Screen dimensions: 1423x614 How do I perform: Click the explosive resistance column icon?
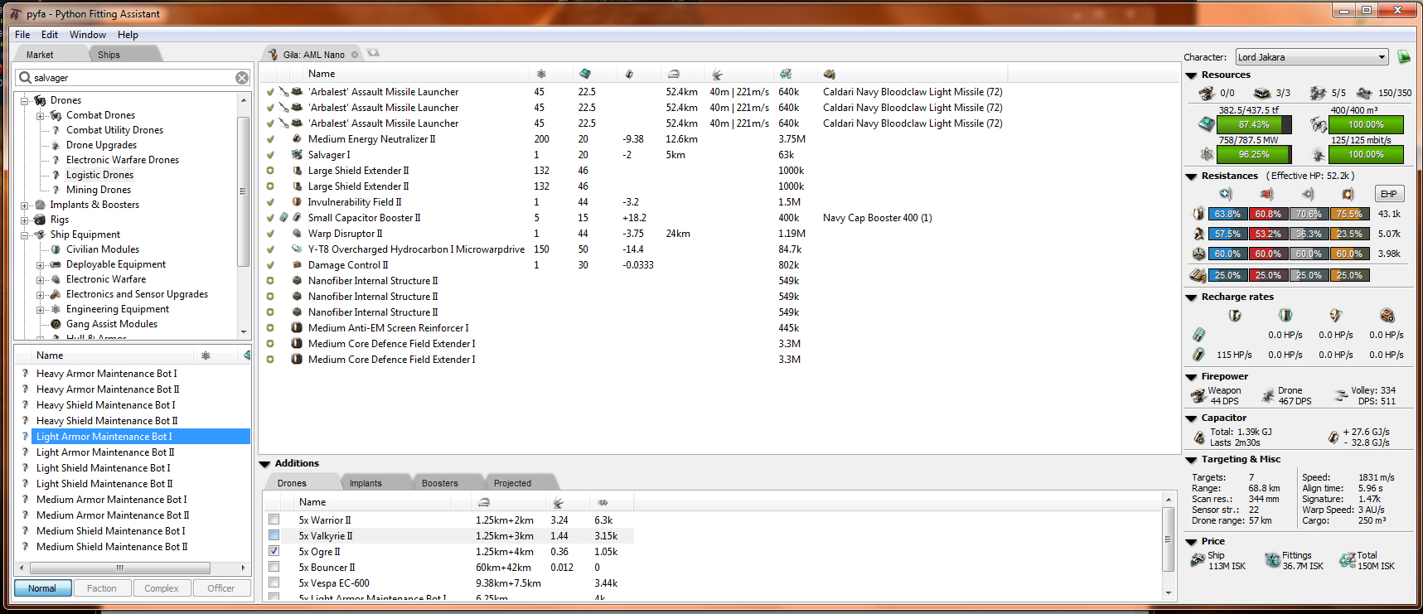click(1348, 194)
